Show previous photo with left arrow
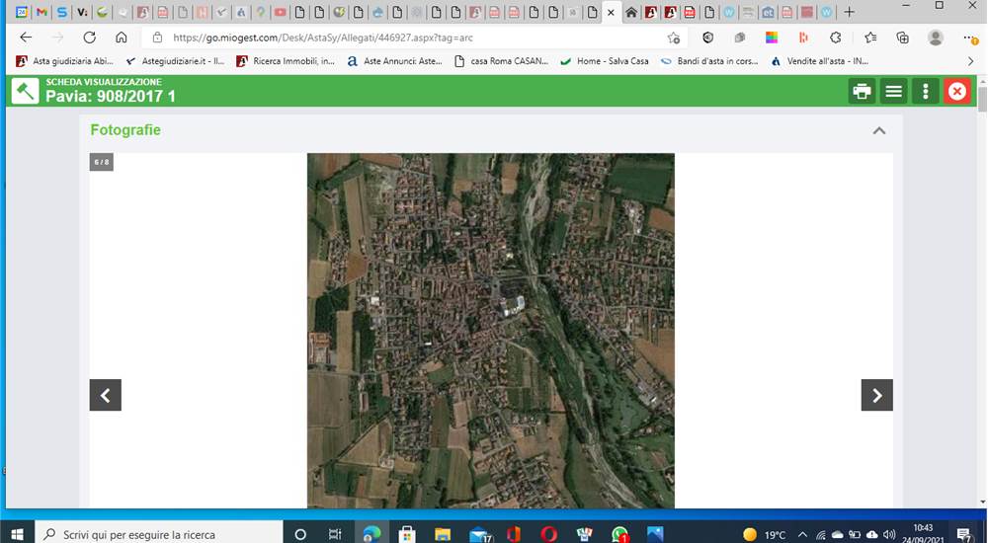 106,395
